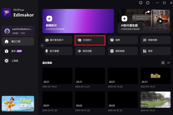The height and width of the screenshot is (115, 173).
Task: Open the 文生影片 tool
Action: [90, 40]
